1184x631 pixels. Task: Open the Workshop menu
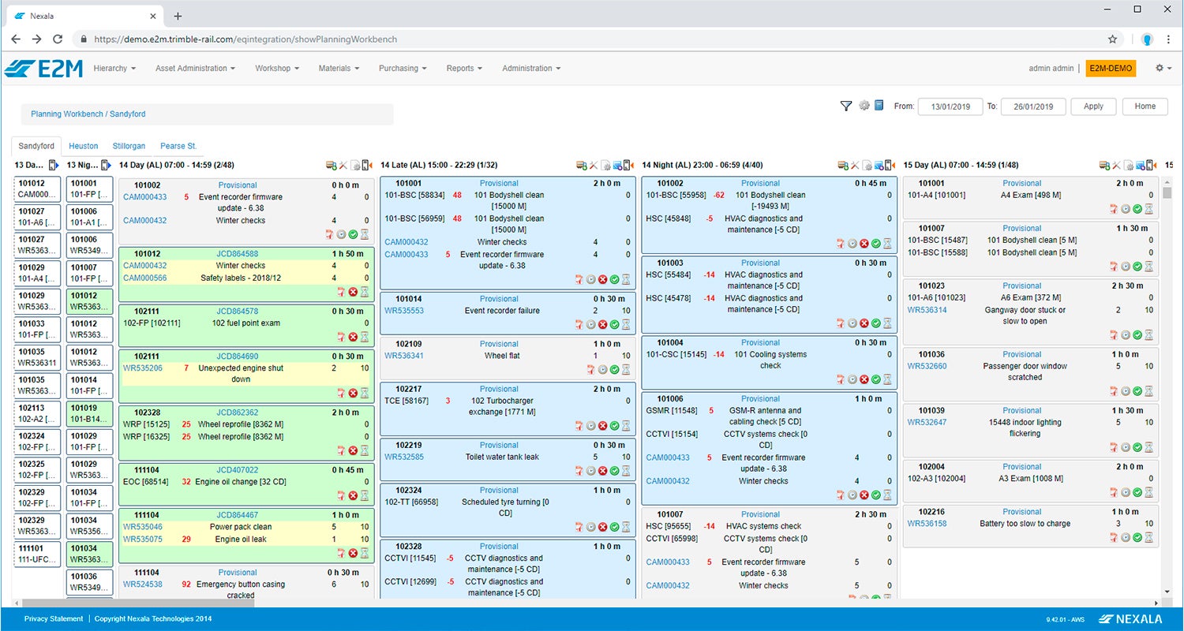pyautogui.click(x=276, y=69)
